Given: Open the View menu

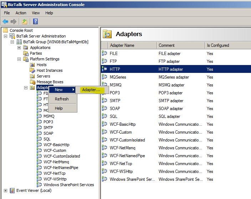Looking at the screenshot, I should coord(36,13).
